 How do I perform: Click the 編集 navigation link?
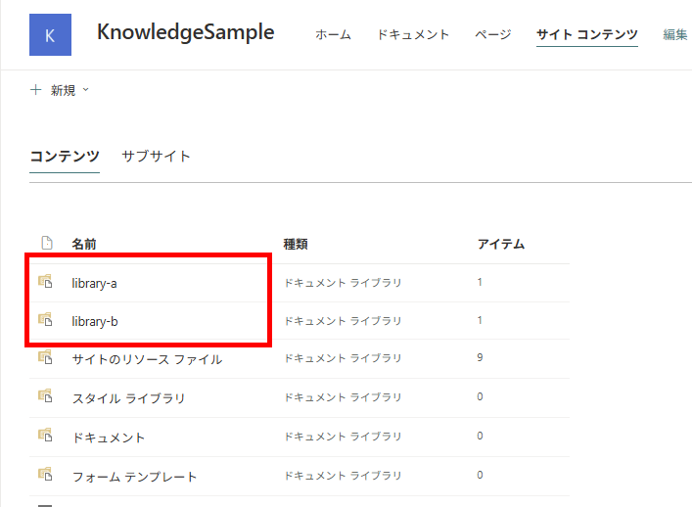tap(675, 34)
